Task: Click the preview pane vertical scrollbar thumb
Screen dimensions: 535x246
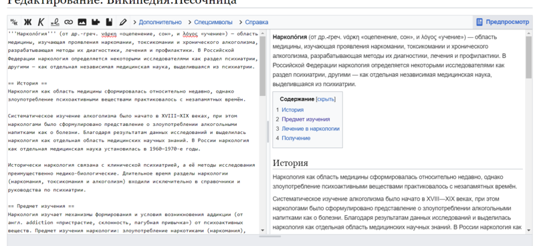Action: pos(529,57)
